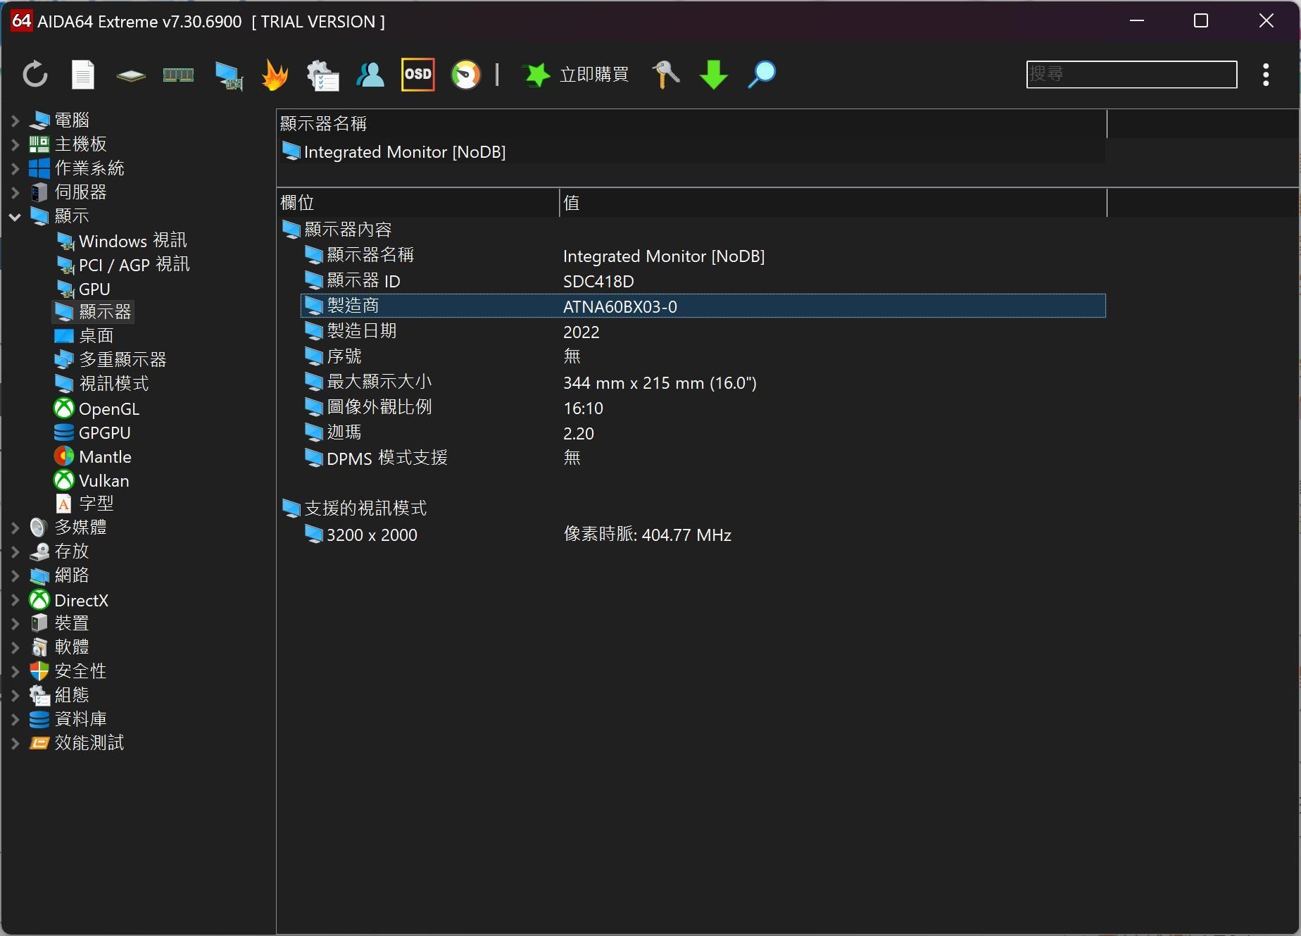Expand the 電腦 tree node

click(x=15, y=121)
